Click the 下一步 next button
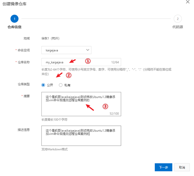 (163, 167)
